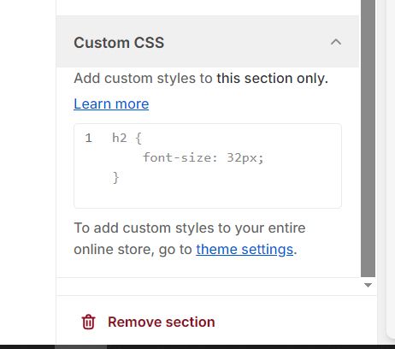The width and height of the screenshot is (395, 349).
Task: Click the scrollbar down arrow
Action: [x=368, y=285]
